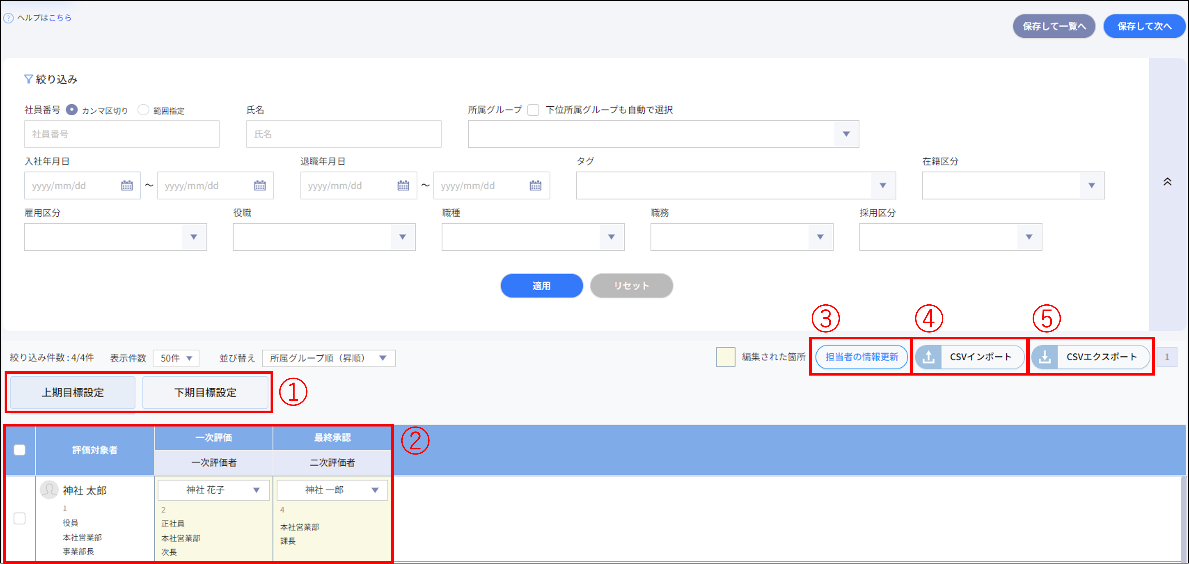Screen dimensions: 1189x564
Task: Click the filter funnel icon next to 絞り込み
Action: [28, 78]
